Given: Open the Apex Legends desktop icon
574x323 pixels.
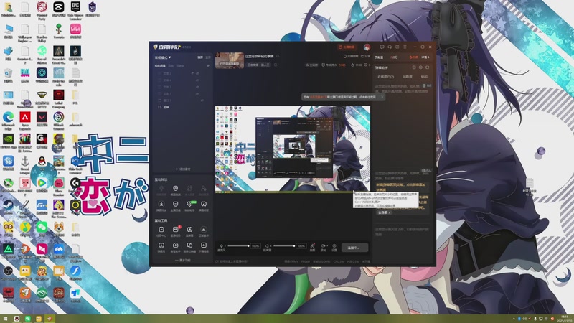Looking at the screenshot, I should coord(25,119).
